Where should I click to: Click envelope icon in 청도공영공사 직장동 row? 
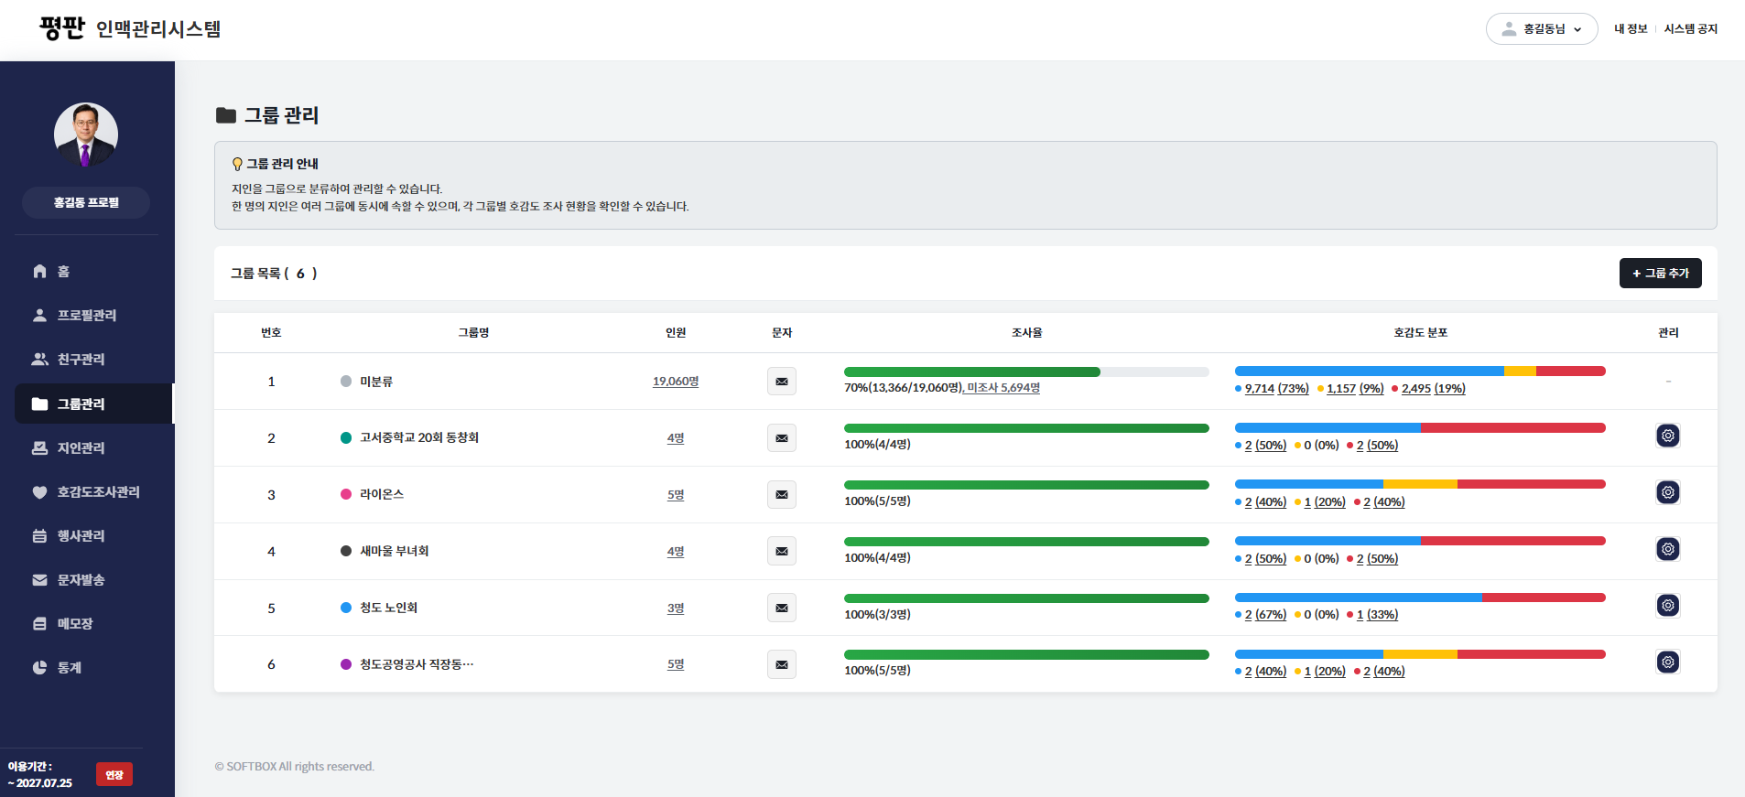(781, 664)
